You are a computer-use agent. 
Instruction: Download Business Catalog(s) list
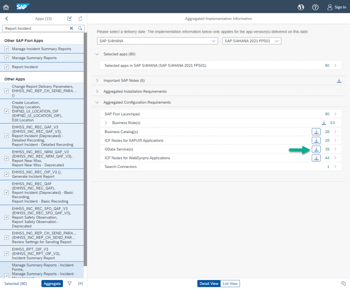[x=316, y=132]
